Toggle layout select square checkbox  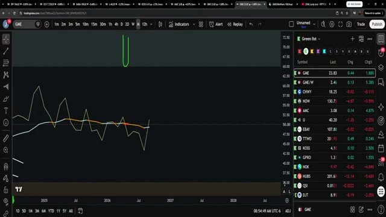point(291,24)
